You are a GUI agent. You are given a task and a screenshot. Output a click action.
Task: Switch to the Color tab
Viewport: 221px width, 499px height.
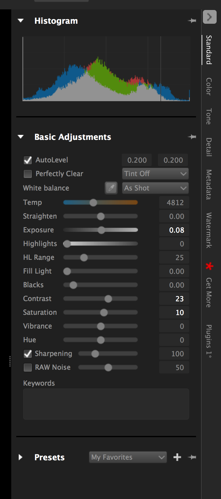coord(209,86)
